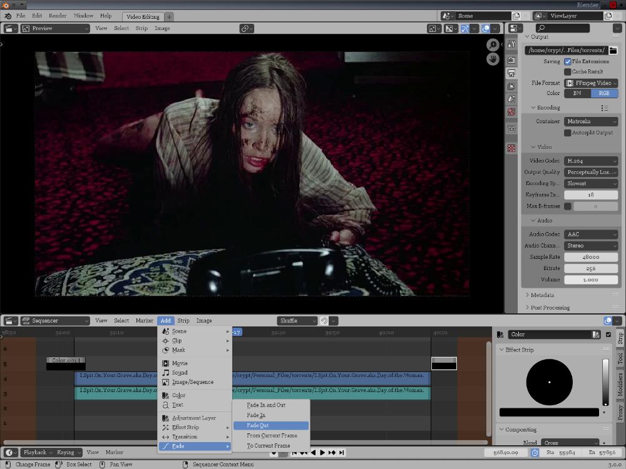Open the World properties tab (red globe icon)
The height and width of the screenshot is (469, 626).
511,112
